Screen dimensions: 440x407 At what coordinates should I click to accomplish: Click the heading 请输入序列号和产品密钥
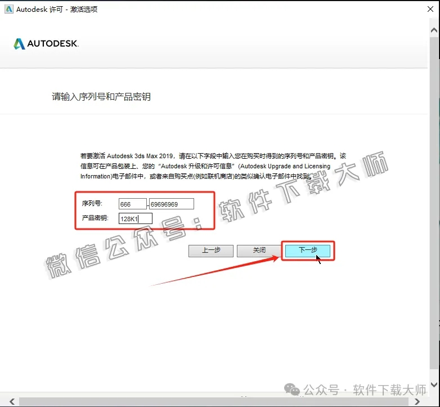pos(101,97)
